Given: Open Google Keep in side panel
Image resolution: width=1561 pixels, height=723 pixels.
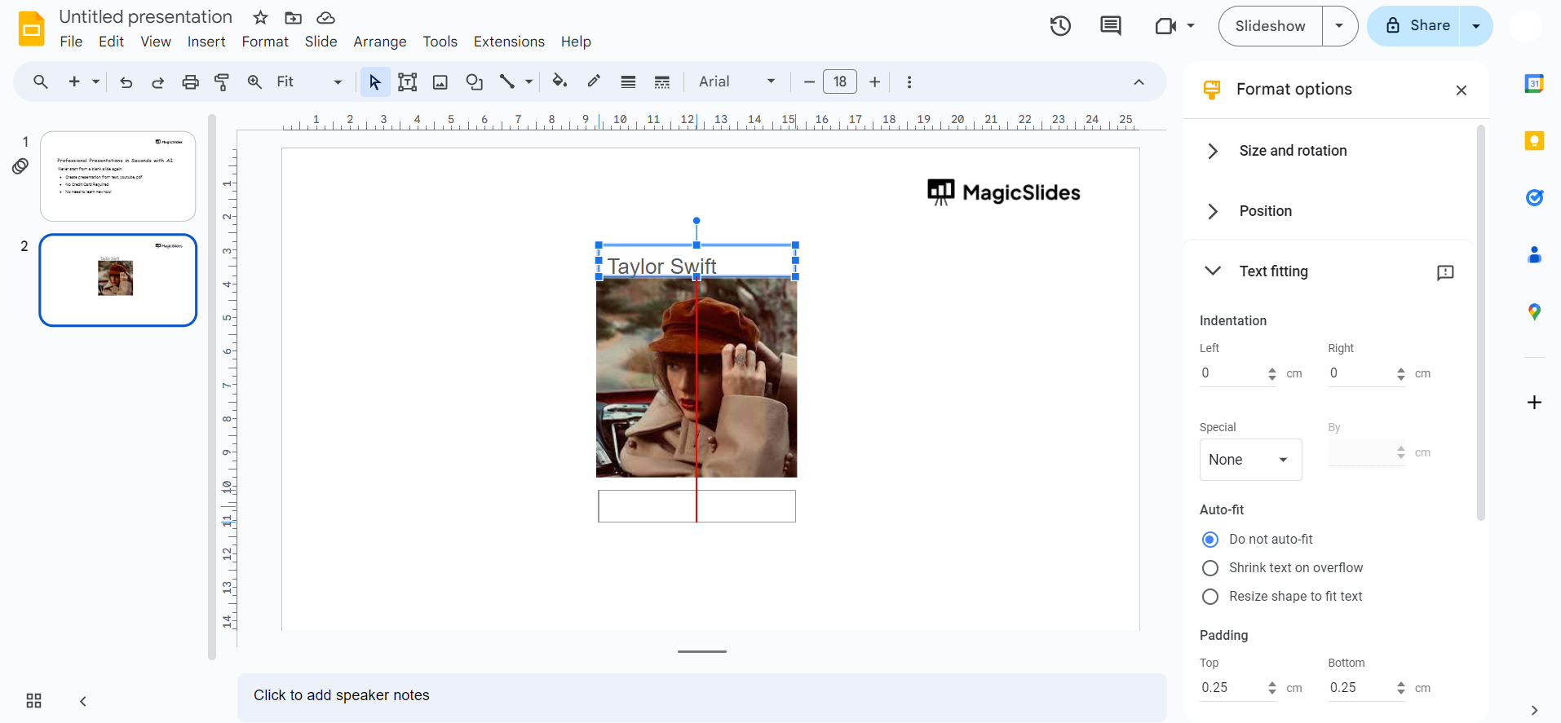Looking at the screenshot, I should point(1534,141).
